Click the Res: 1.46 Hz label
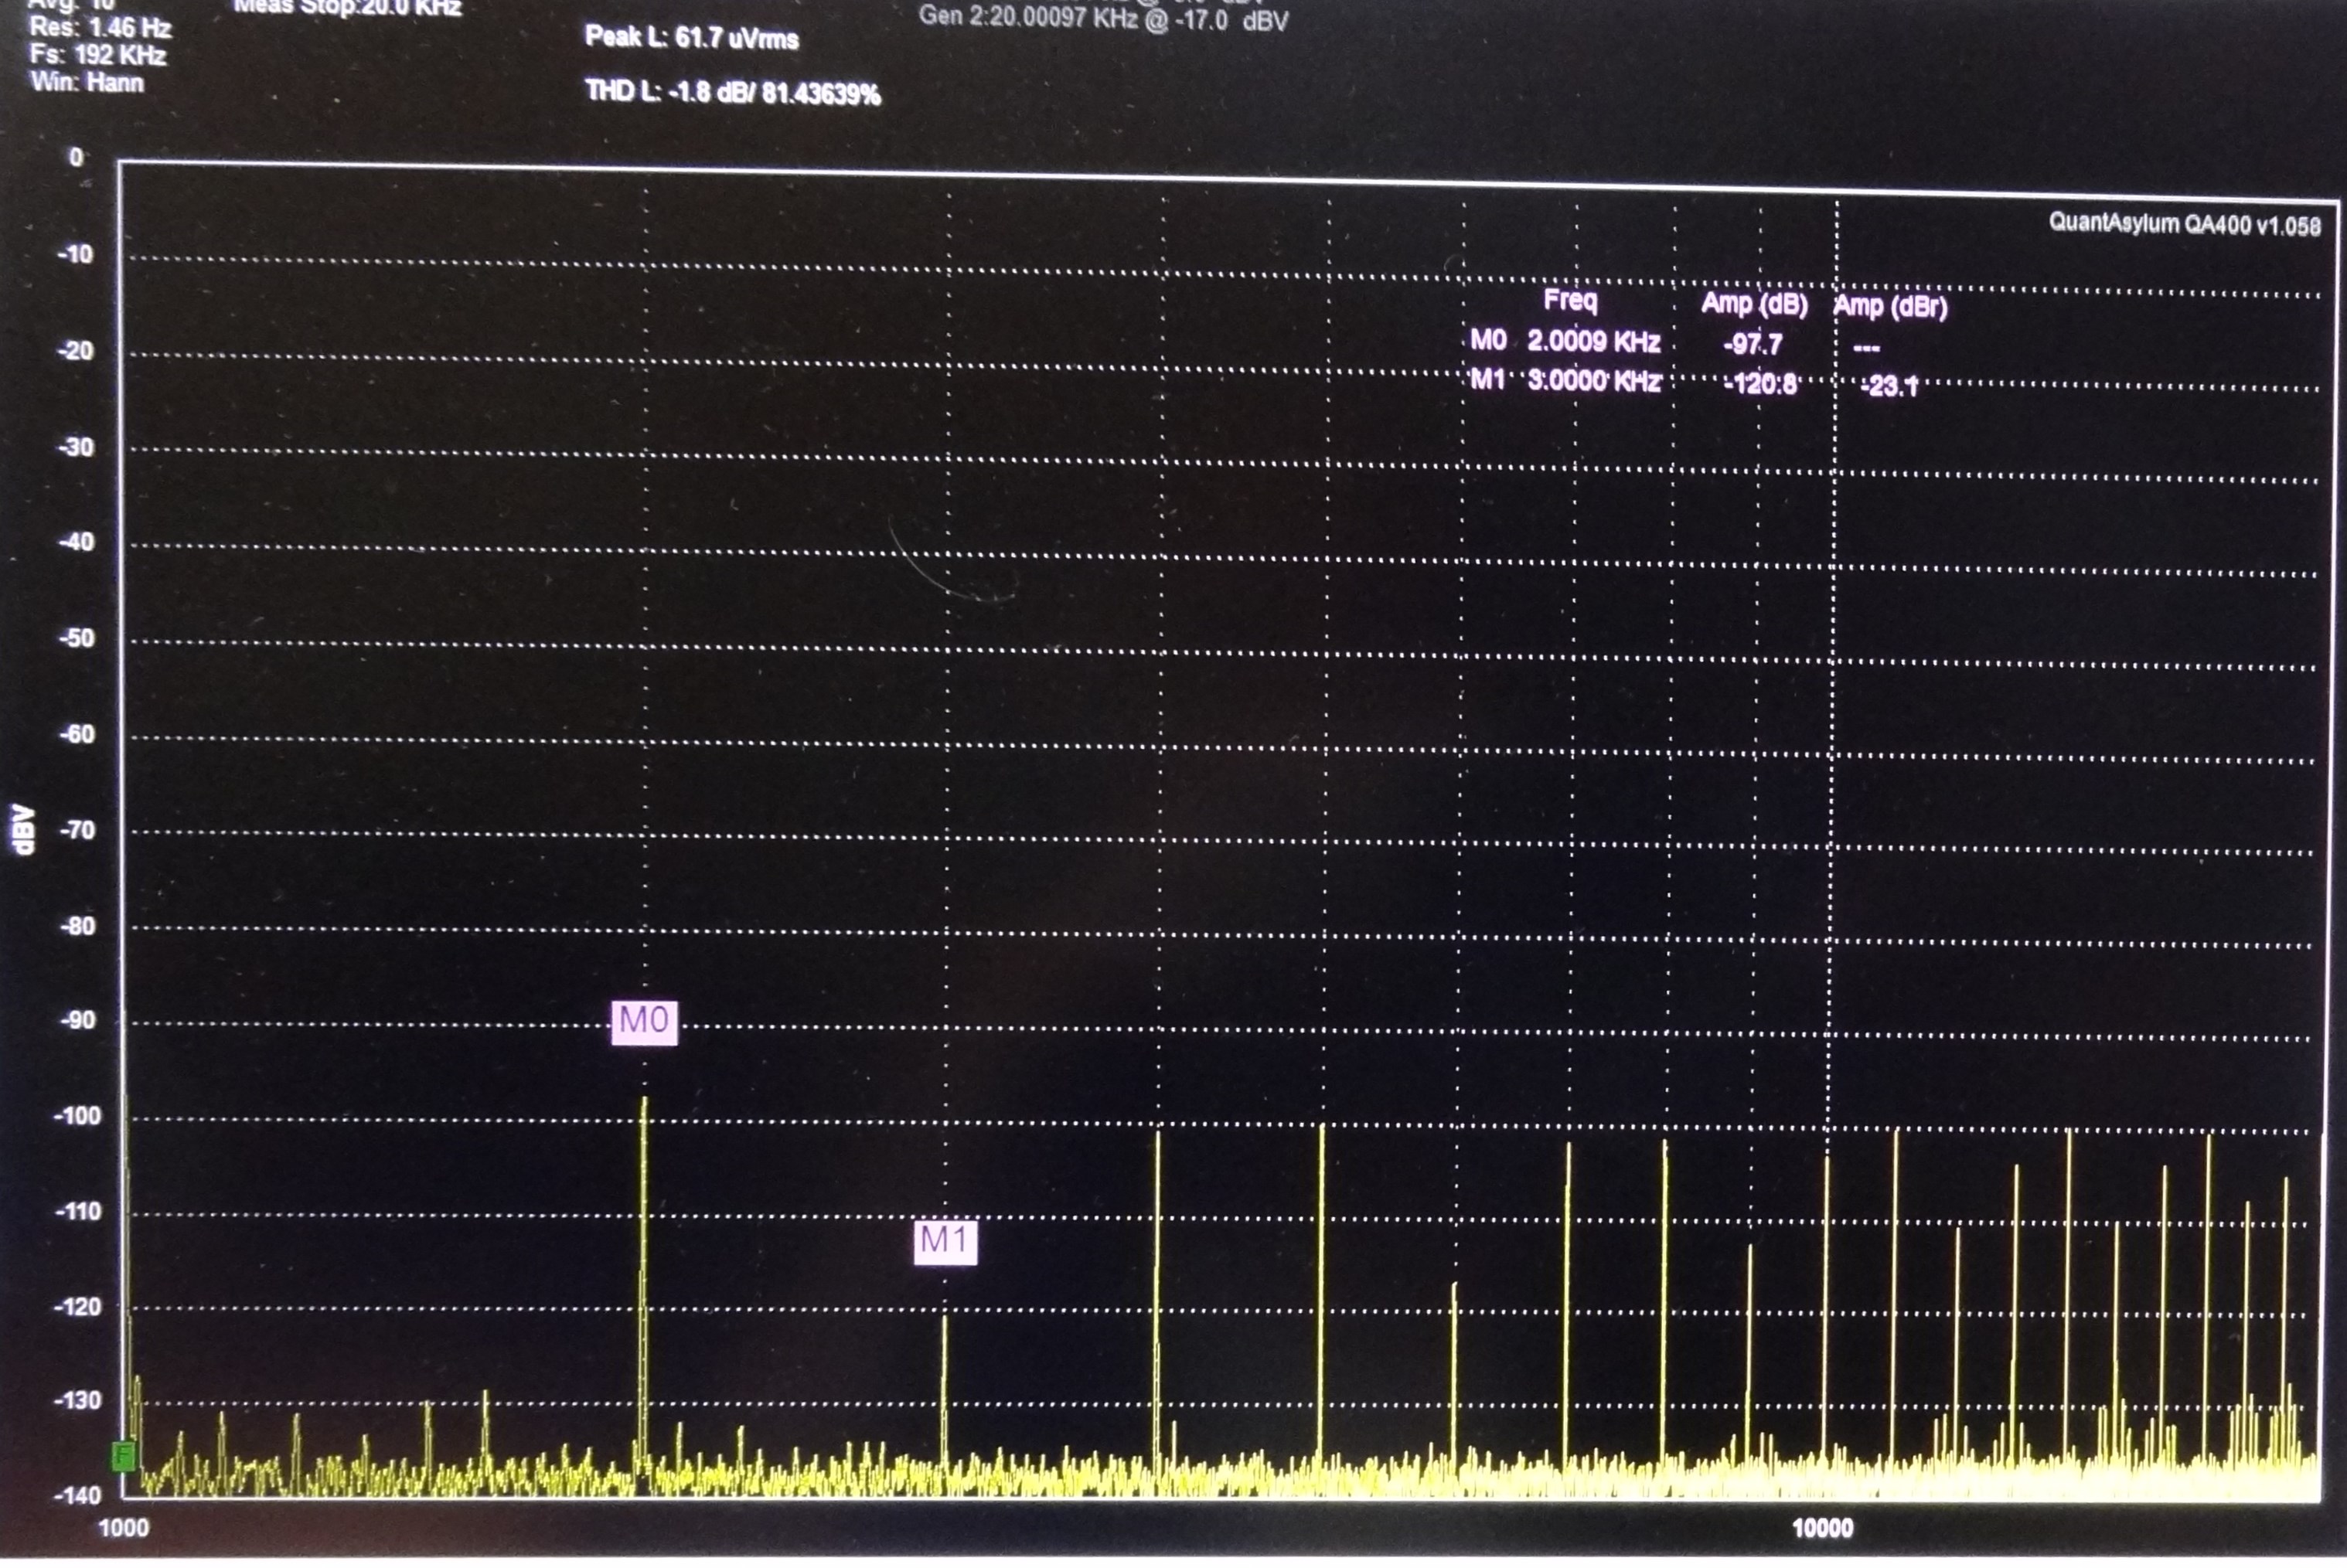2347x1568 pixels. pyautogui.click(x=101, y=27)
